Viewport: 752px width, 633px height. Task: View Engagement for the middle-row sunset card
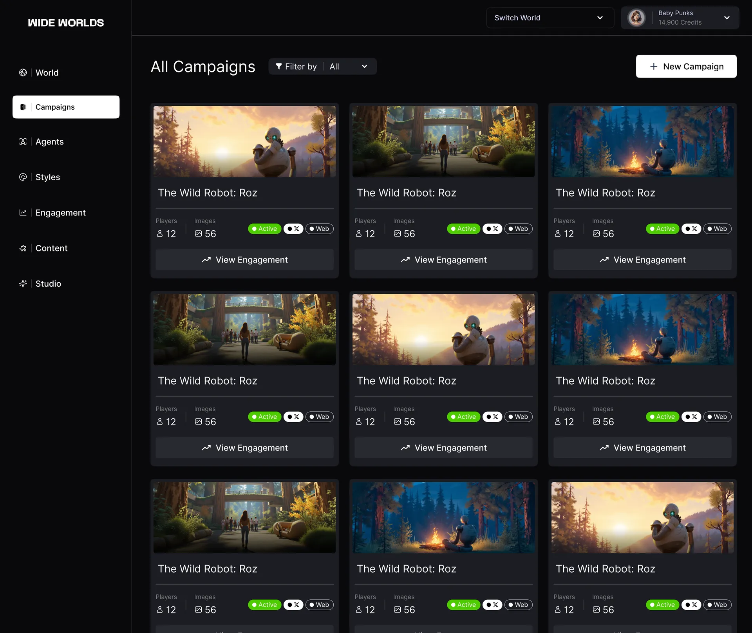[x=443, y=448]
